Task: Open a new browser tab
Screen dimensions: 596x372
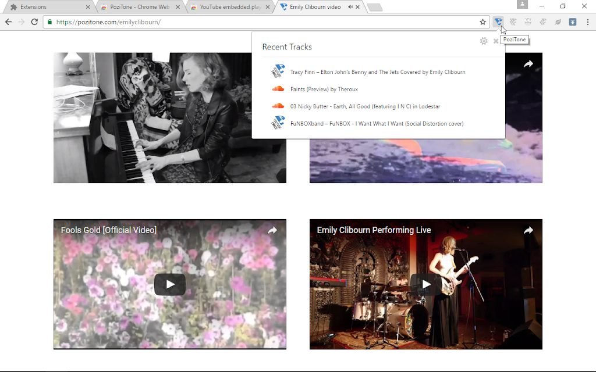Action: click(375, 7)
